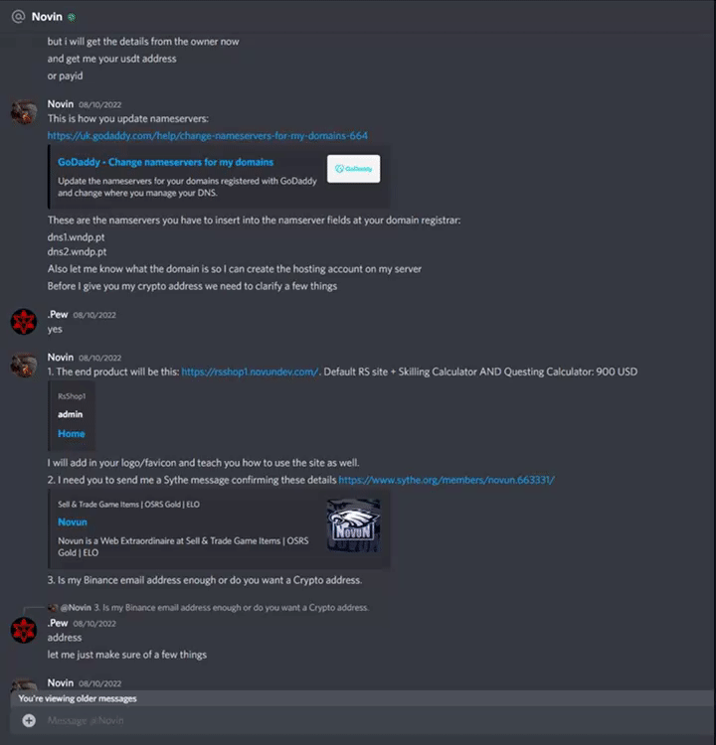Image resolution: width=716 pixels, height=745 pixels.
Task: Open the Novun eagle logo image
Action: [353, 525]
